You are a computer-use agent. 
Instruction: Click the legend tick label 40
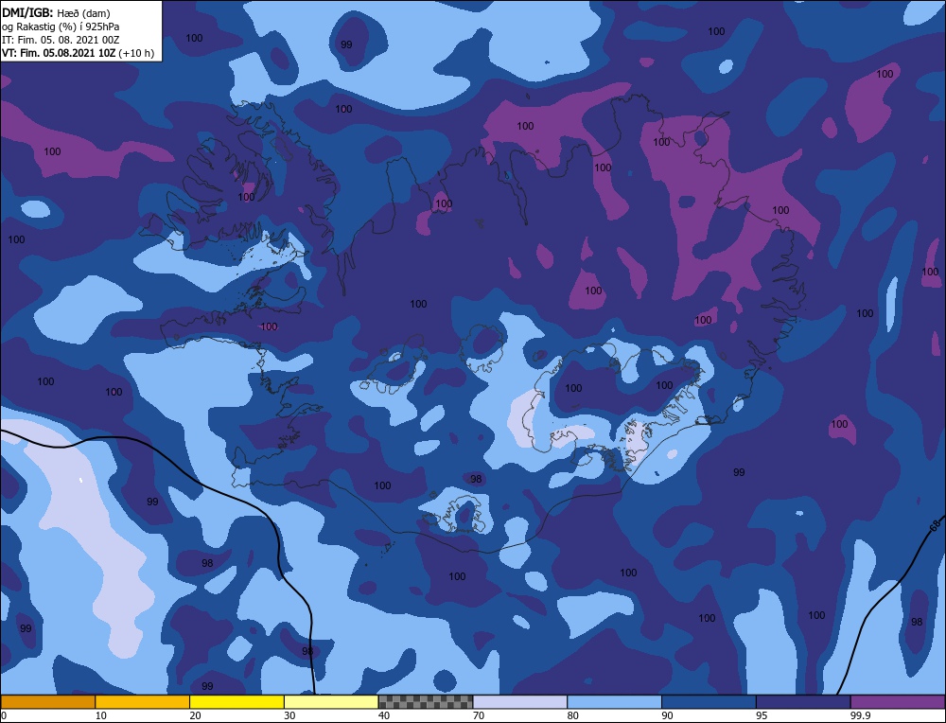384,715
